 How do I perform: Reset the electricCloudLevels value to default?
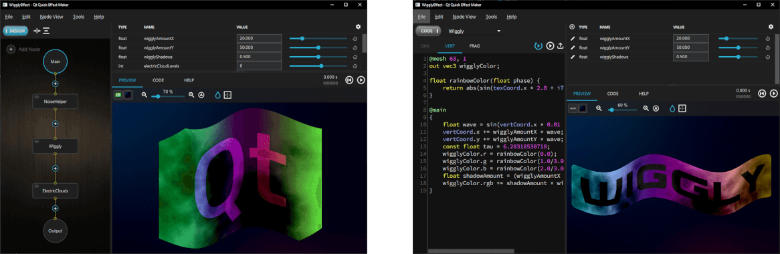355,66
